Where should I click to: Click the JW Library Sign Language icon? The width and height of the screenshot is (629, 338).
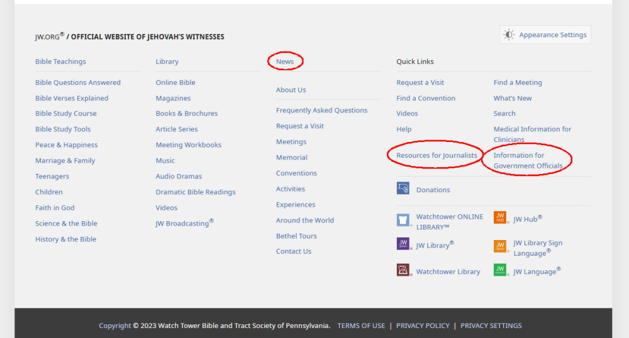click(x=500, y=246)
